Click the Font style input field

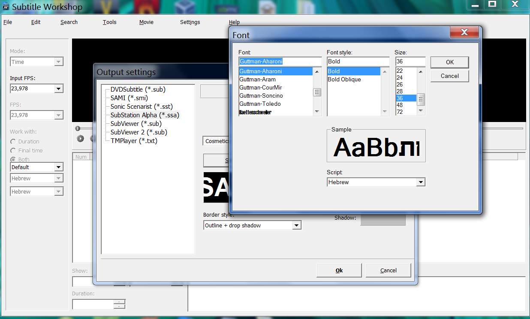(358, 62)
